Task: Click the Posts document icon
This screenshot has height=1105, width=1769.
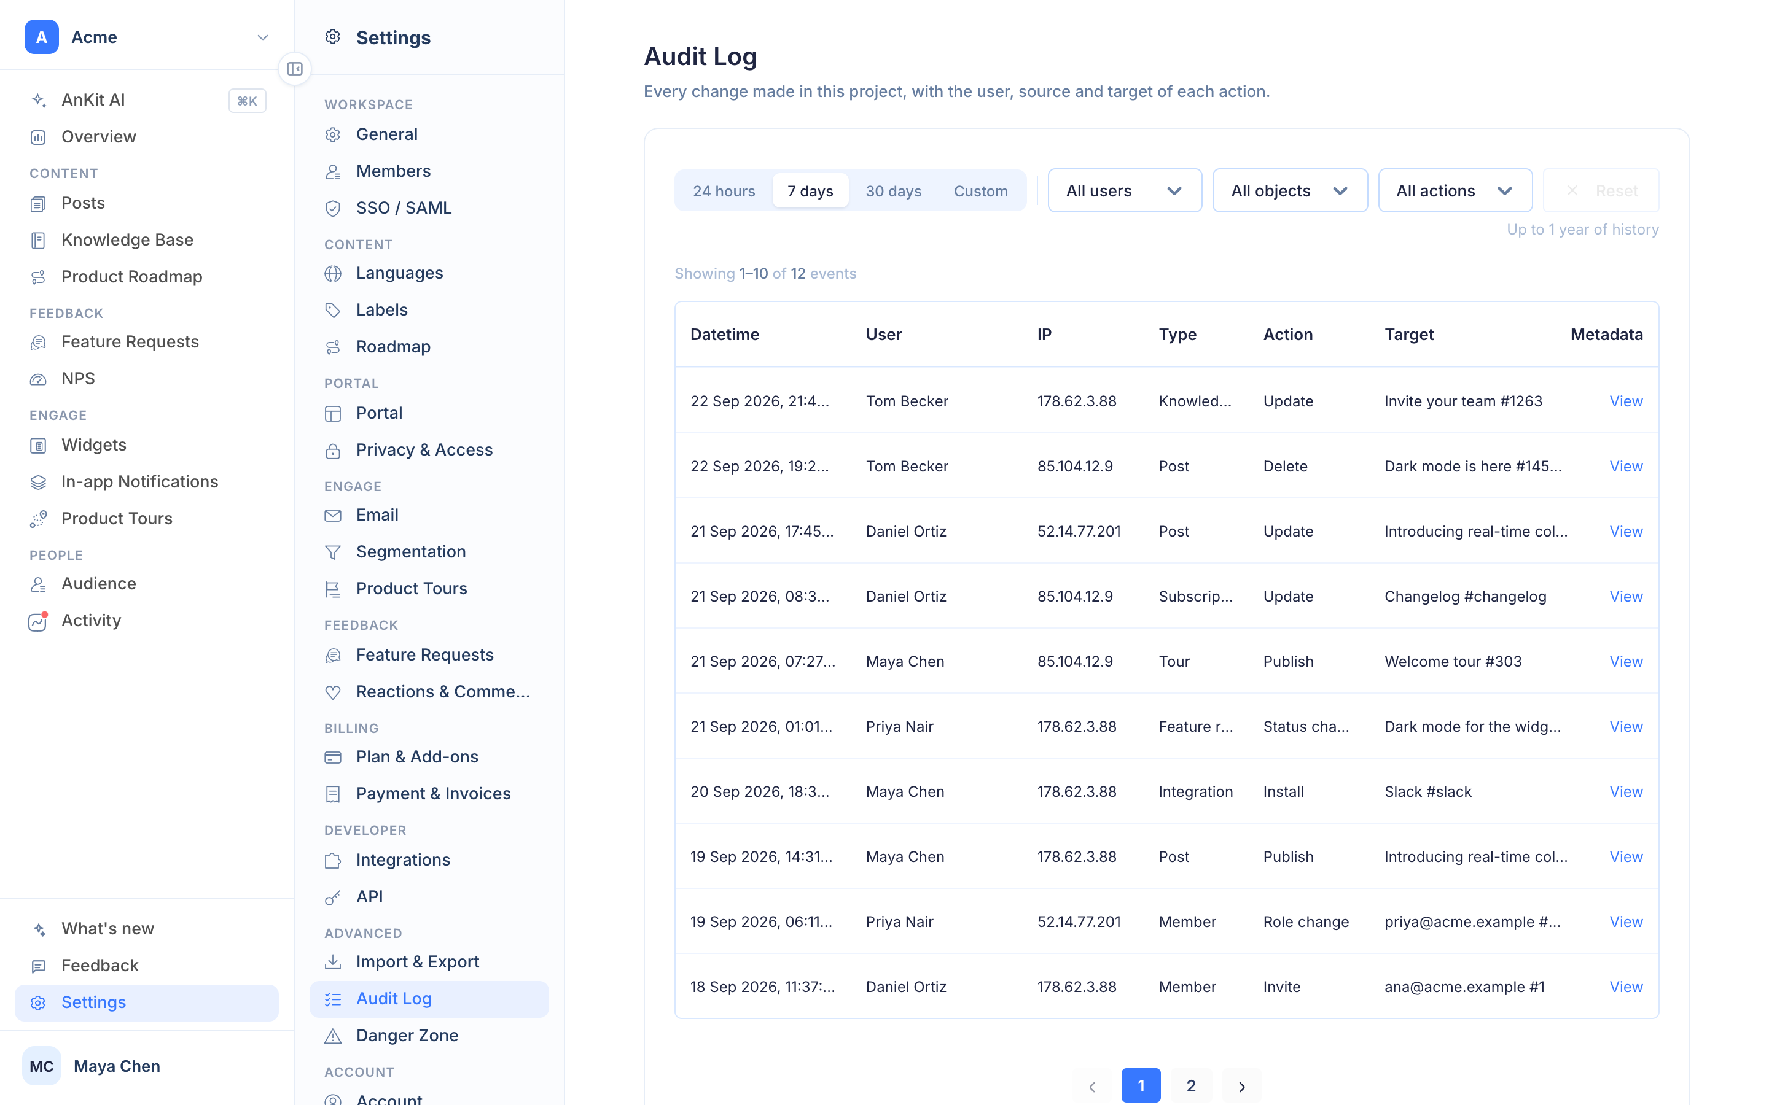Action: coord(39,203)
